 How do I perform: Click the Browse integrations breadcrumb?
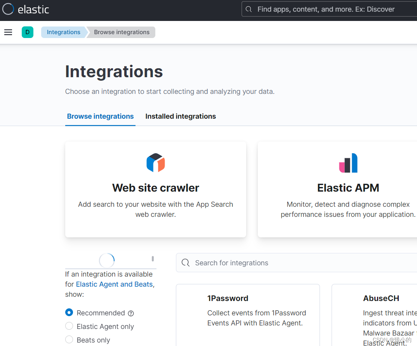122,32
